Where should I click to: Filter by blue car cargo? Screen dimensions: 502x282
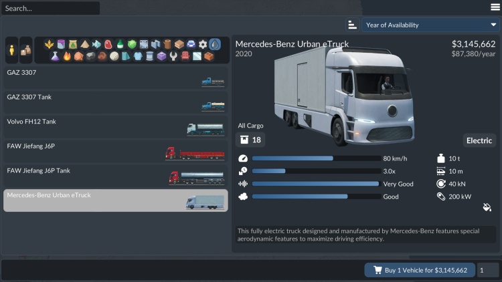click(x=191, y=44)
